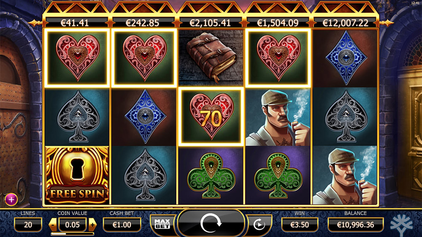Click the green club symbol on the third reel
The width and height of the screenshot is (422, 237).
click(x=211, y=175)
